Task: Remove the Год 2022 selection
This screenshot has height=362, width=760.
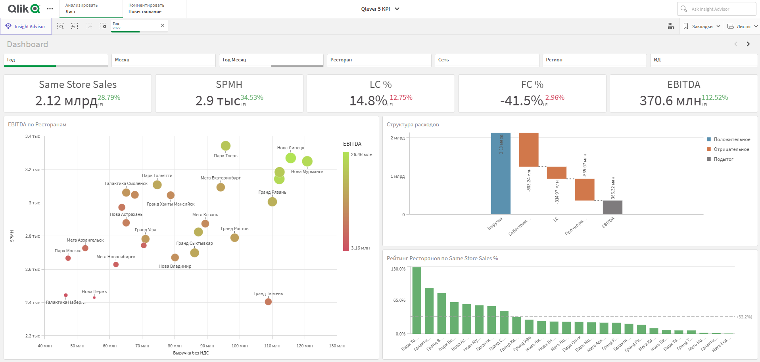Action: [163, 25]
